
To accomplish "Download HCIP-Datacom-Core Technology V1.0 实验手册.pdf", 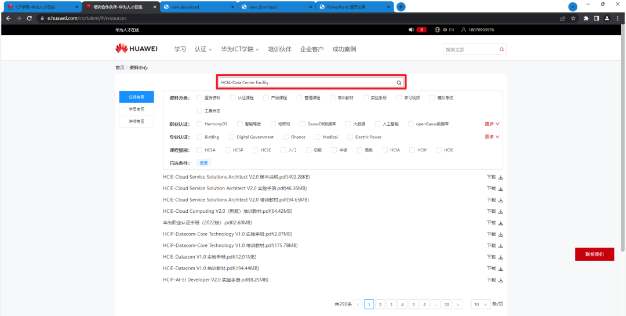I will tap(495, 234).
